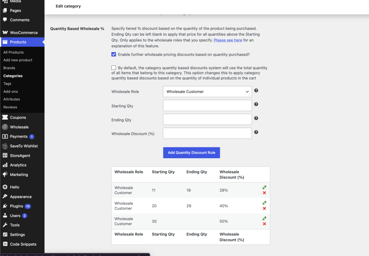Open Add new product submenu item
Image resolution: width=369 pixels, height=256 pixels.
[18, 60]
